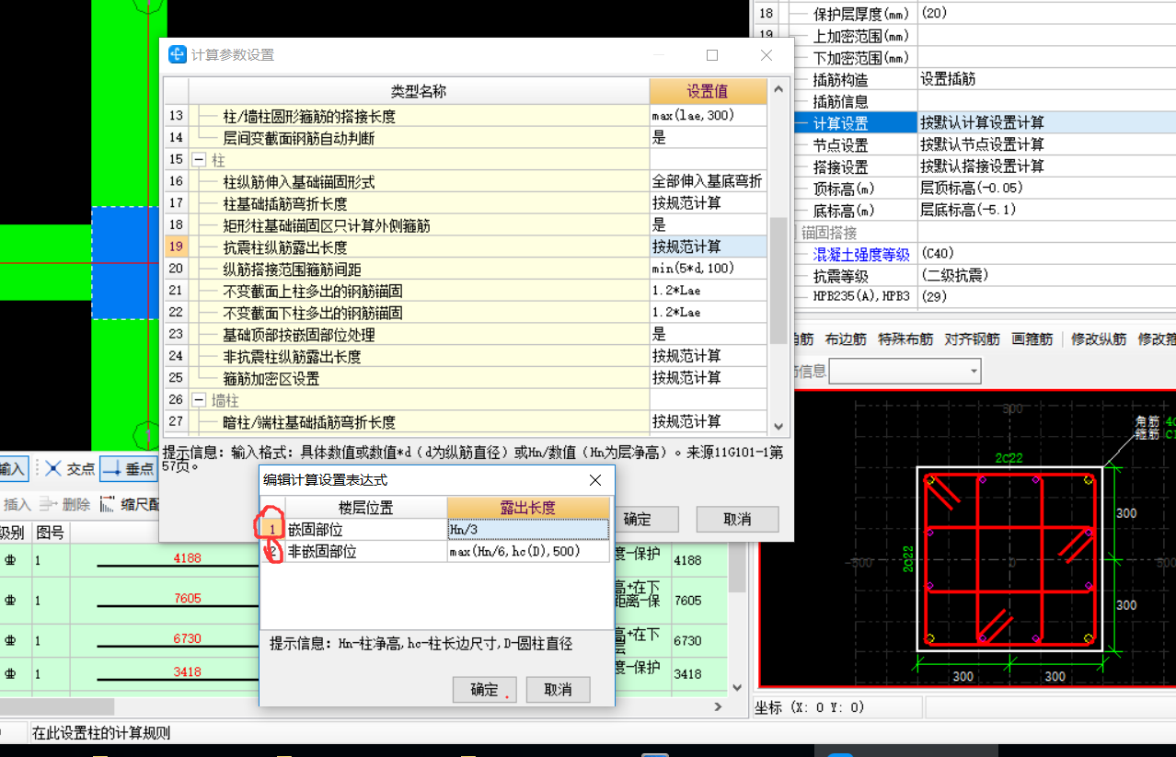Viewport: 1176px width, 757px height.
Task: Click the 插入 row command
Action: (15, 504)
